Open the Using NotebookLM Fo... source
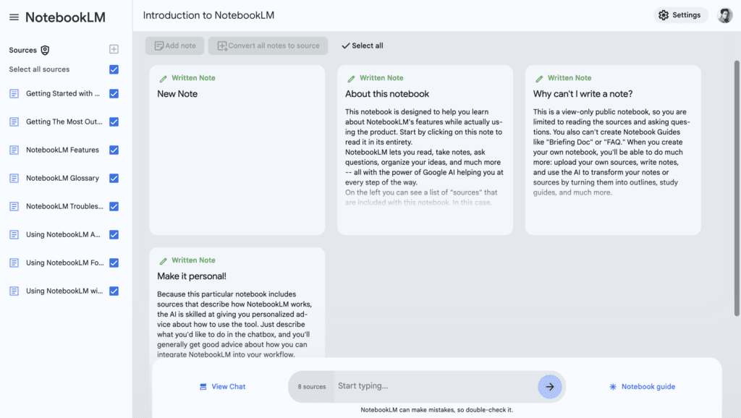Screen dimensions: 741x418 tap(64, 263)
